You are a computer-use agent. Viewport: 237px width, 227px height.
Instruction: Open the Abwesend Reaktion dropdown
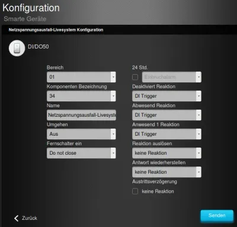click(x=166, y=115)
